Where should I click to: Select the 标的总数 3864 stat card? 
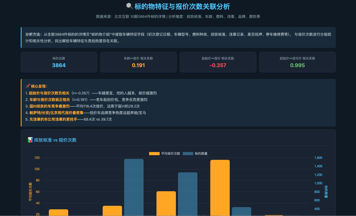pos(59,62)
